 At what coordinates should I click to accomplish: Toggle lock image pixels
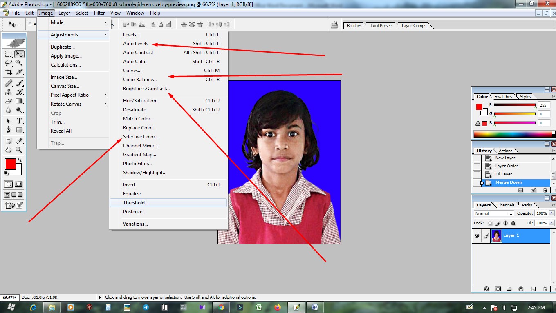498,223
